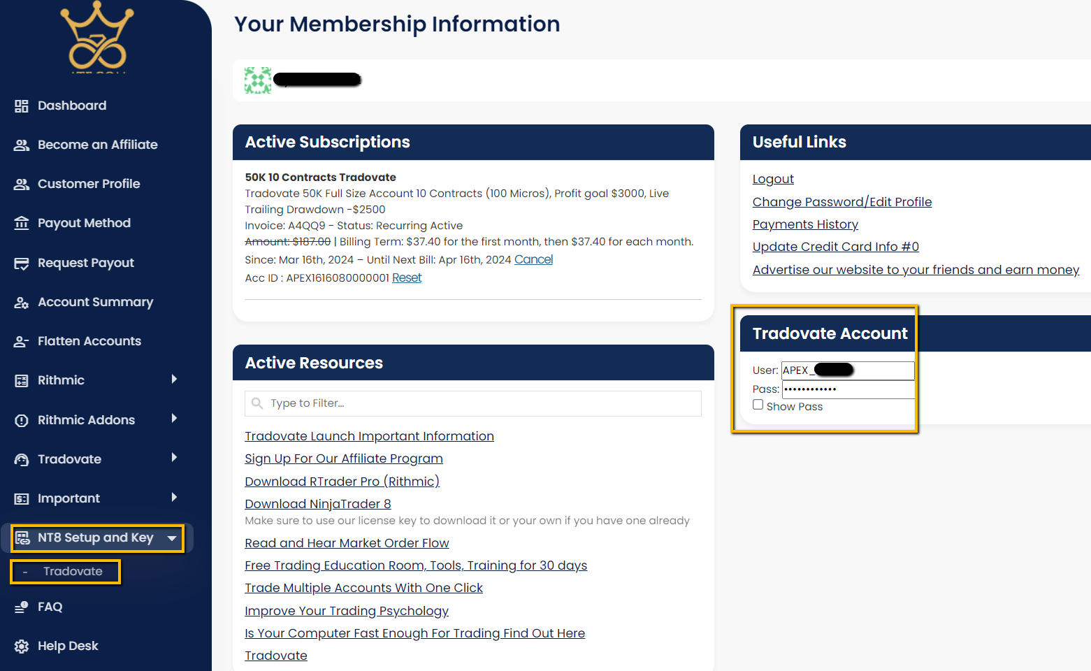Open the Dashboard menu item
1091x671 pixels.
[x=72, y=106]
